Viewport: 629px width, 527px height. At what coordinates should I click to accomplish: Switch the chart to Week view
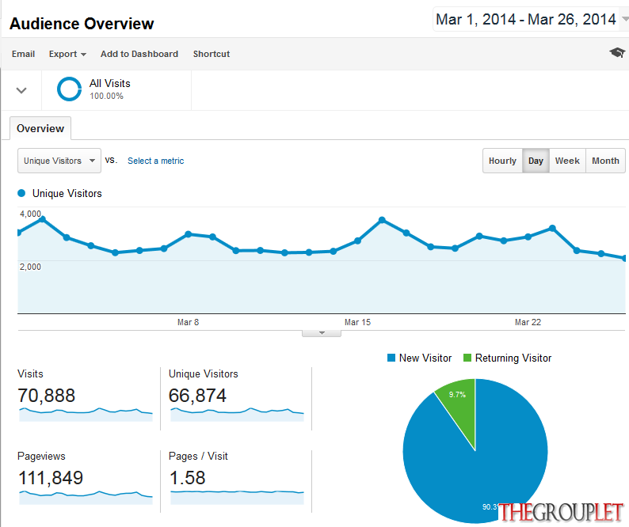coord(567,161)
